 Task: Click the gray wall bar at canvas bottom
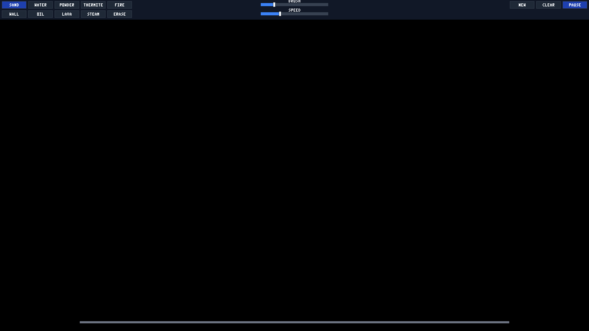(x=294, y=322)
